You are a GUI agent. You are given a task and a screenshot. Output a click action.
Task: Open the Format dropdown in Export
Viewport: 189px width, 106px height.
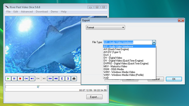(x=105, y=28)
